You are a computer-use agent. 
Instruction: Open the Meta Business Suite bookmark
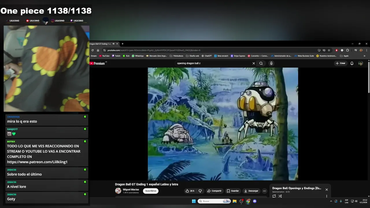304,56
